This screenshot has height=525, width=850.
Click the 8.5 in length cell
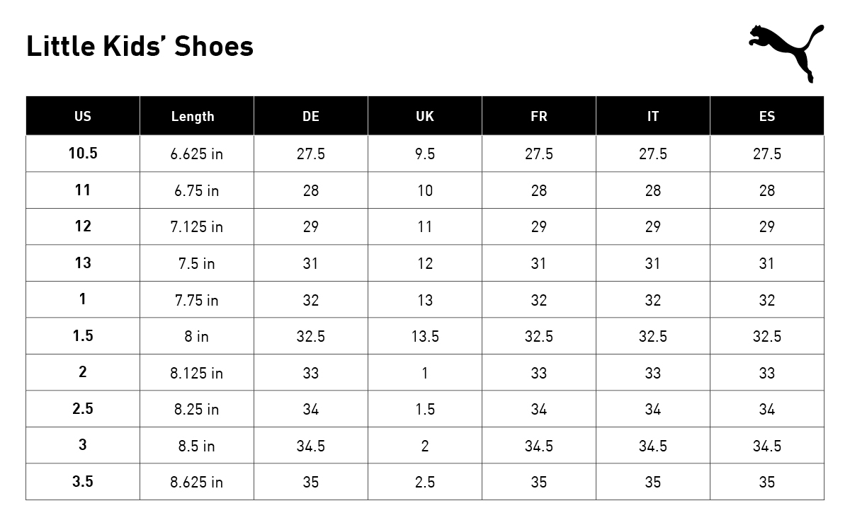point(196,446)
